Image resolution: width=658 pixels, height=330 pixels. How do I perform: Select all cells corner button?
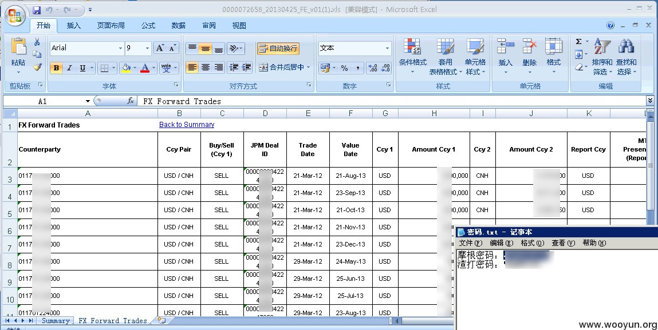(10, 114)
